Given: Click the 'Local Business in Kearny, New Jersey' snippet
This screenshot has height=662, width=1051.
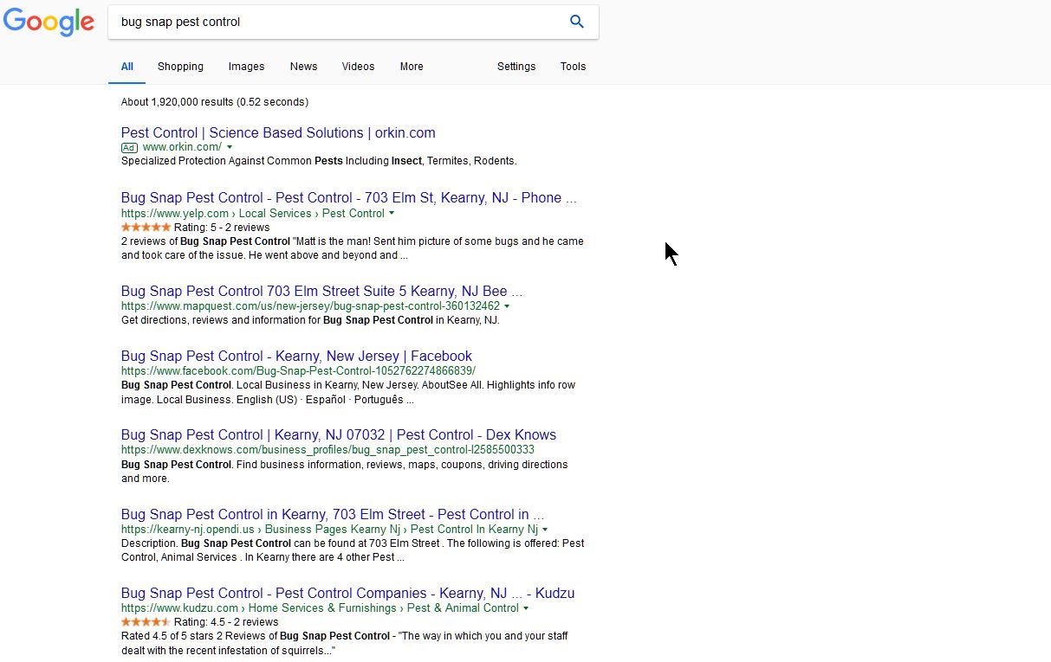Looking at the screenshot, I should [348, 392].
